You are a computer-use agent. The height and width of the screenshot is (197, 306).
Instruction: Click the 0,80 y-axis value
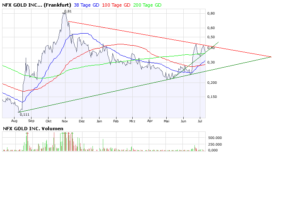point(211,13)
